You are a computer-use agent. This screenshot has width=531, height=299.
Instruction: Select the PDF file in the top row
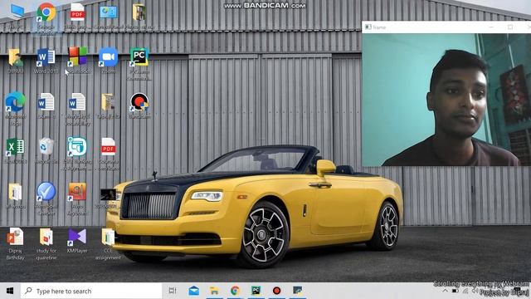(77, 15)
